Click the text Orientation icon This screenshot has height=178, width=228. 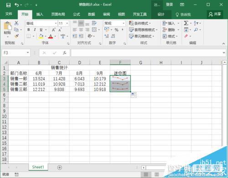pos(90,36)
